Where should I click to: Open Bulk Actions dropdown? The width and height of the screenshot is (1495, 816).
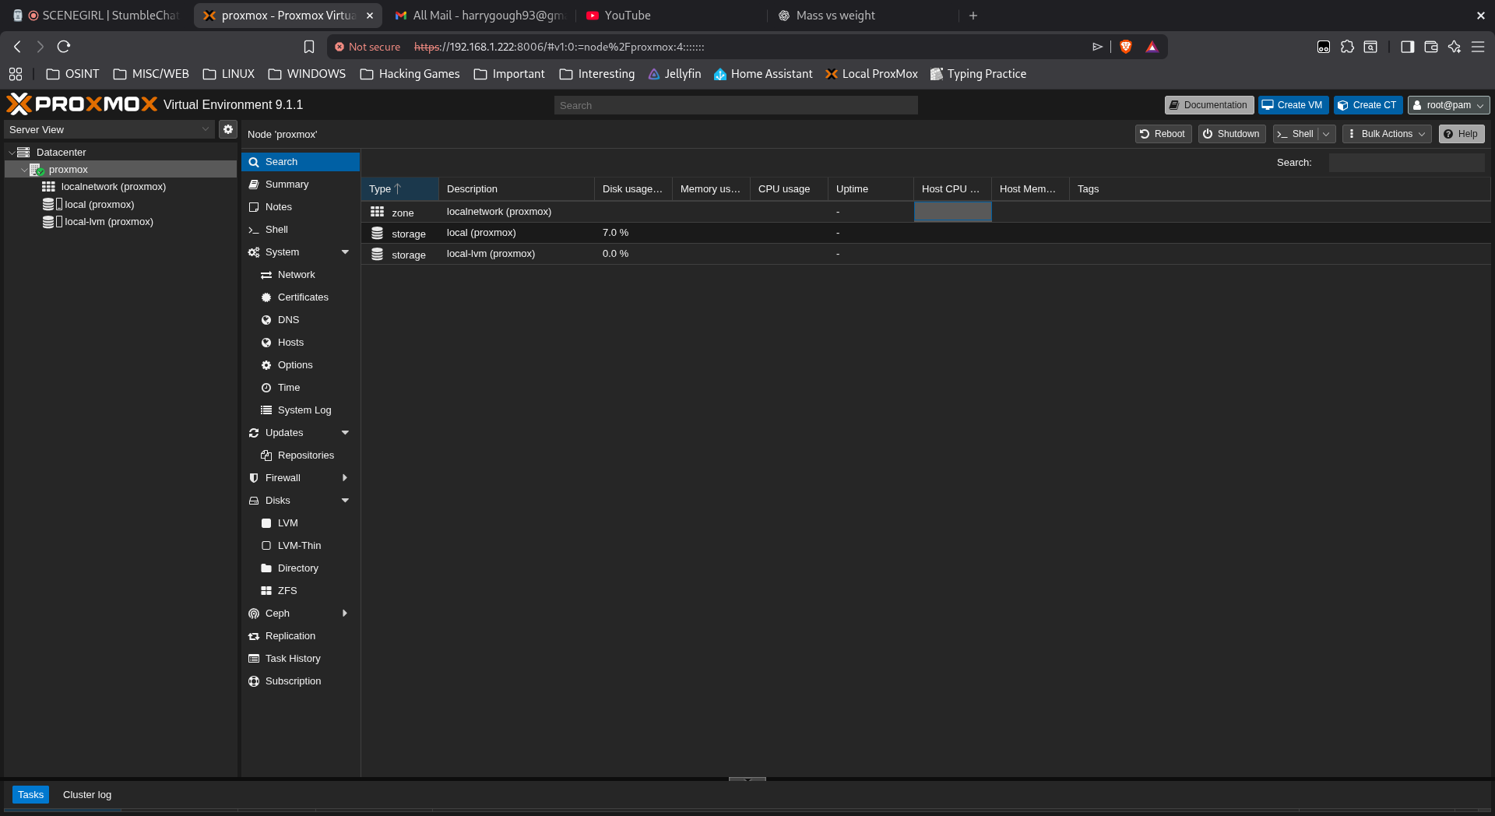click(x=1386, y=134)
